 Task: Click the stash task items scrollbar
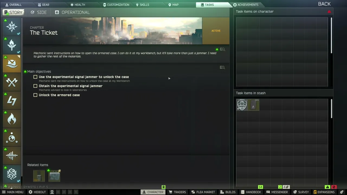[332, 109]
